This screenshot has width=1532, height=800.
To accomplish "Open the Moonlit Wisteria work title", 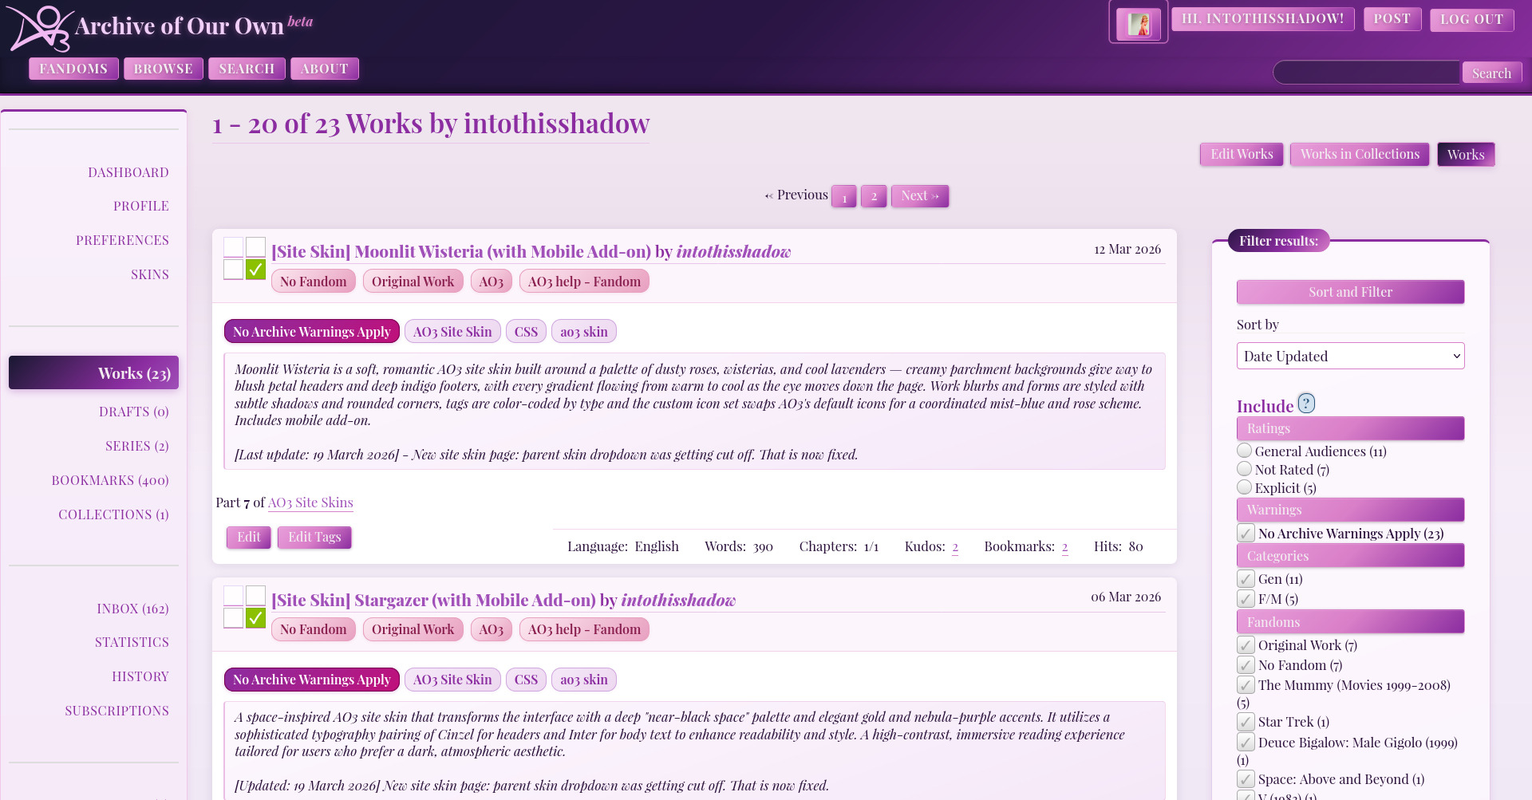I will click(461, 252).
